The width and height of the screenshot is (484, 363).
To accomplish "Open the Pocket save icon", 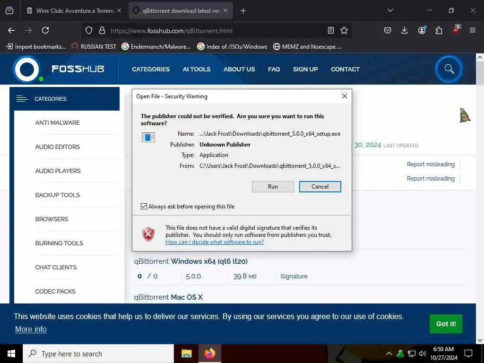I will [388, 30].
